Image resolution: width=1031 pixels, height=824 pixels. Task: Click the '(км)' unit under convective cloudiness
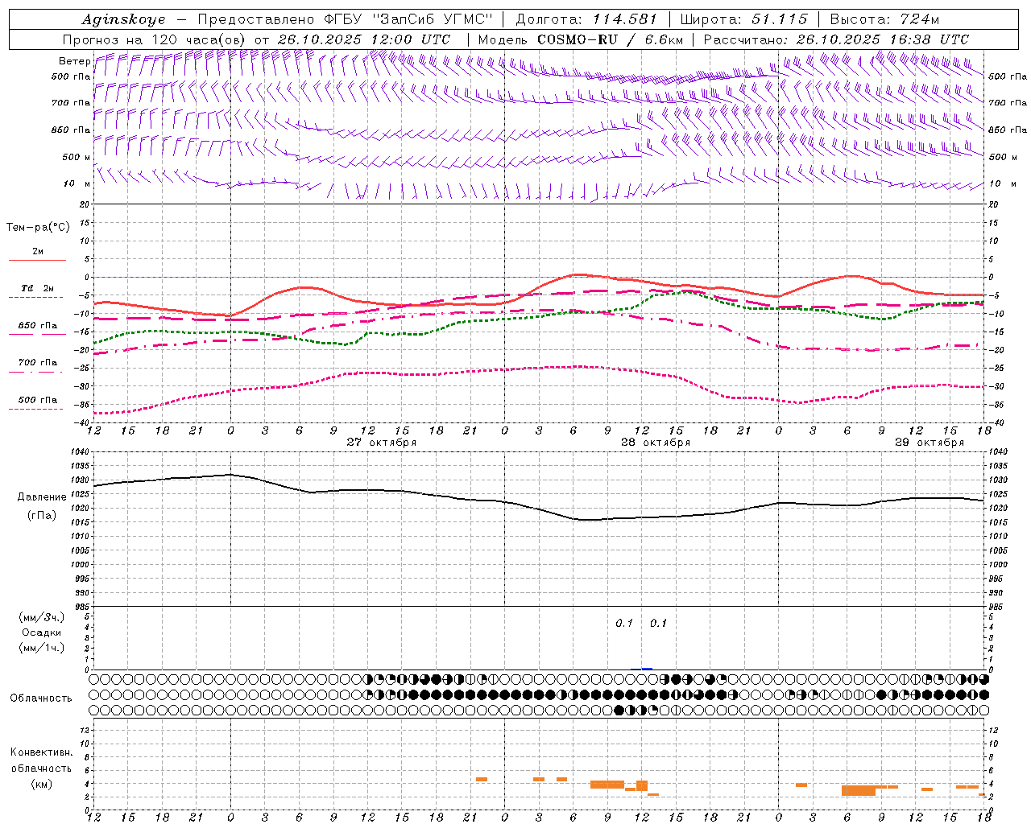point(41,784)
